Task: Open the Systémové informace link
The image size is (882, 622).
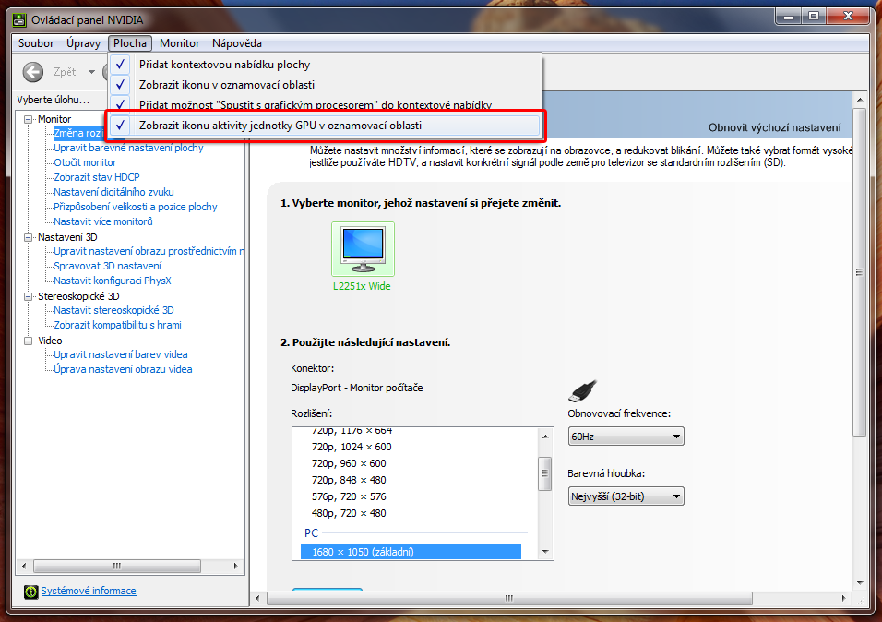Action: coord(88,591)
